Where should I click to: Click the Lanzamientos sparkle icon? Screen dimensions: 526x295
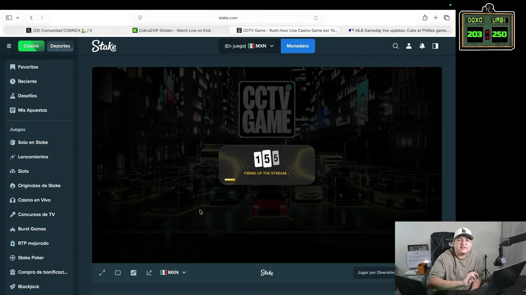pos(12,157)
